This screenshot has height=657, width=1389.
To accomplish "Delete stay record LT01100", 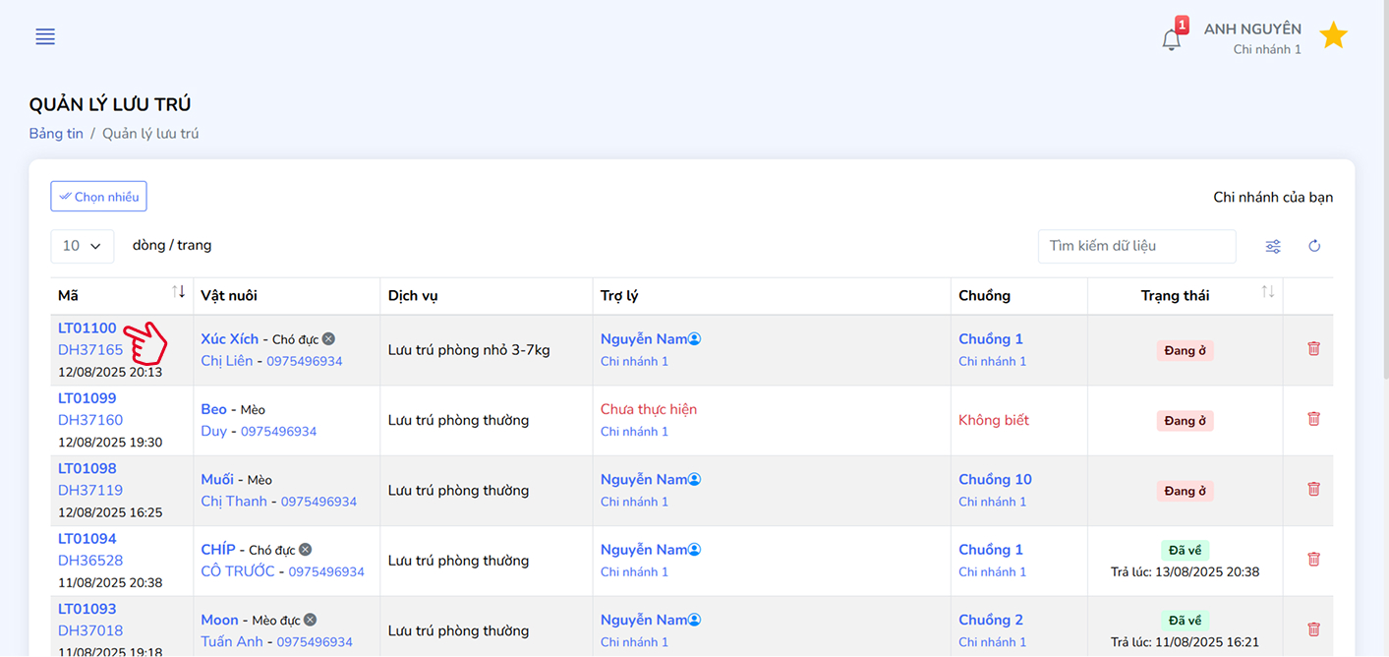I will click(x=1313, y=349).
